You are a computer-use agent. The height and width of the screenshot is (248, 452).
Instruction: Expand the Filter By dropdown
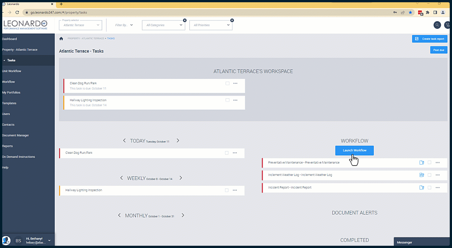click(124, 25)
